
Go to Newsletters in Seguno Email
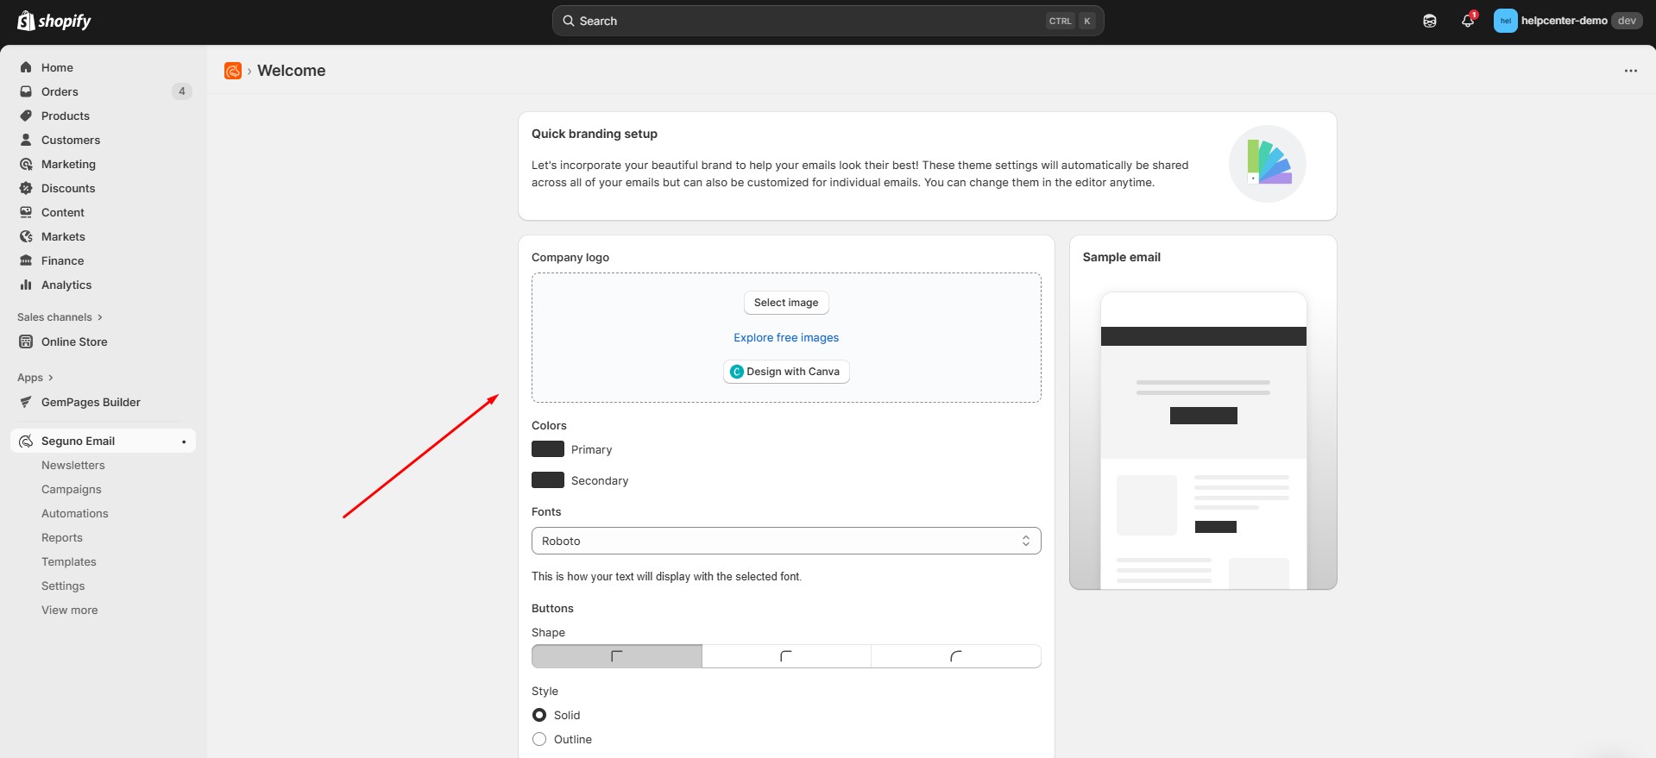pos(73,465)
